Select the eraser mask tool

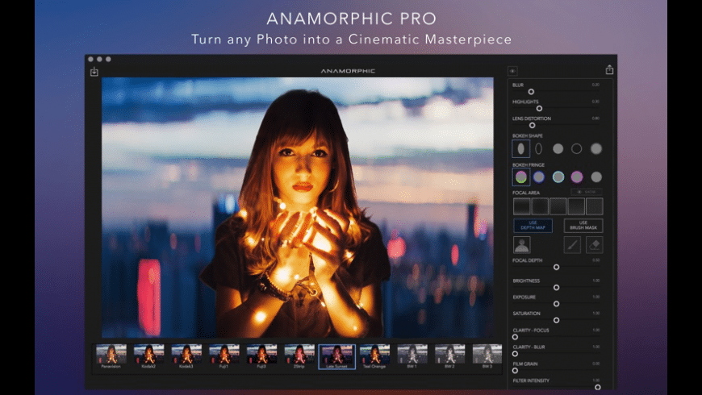point(595,245)
